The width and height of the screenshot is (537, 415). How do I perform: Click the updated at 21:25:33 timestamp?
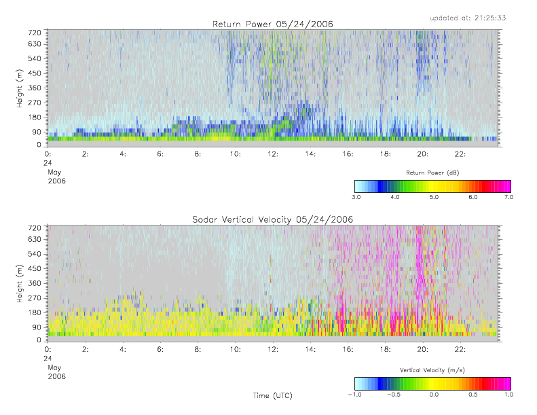pyautogui.click(x=468, y=18)
